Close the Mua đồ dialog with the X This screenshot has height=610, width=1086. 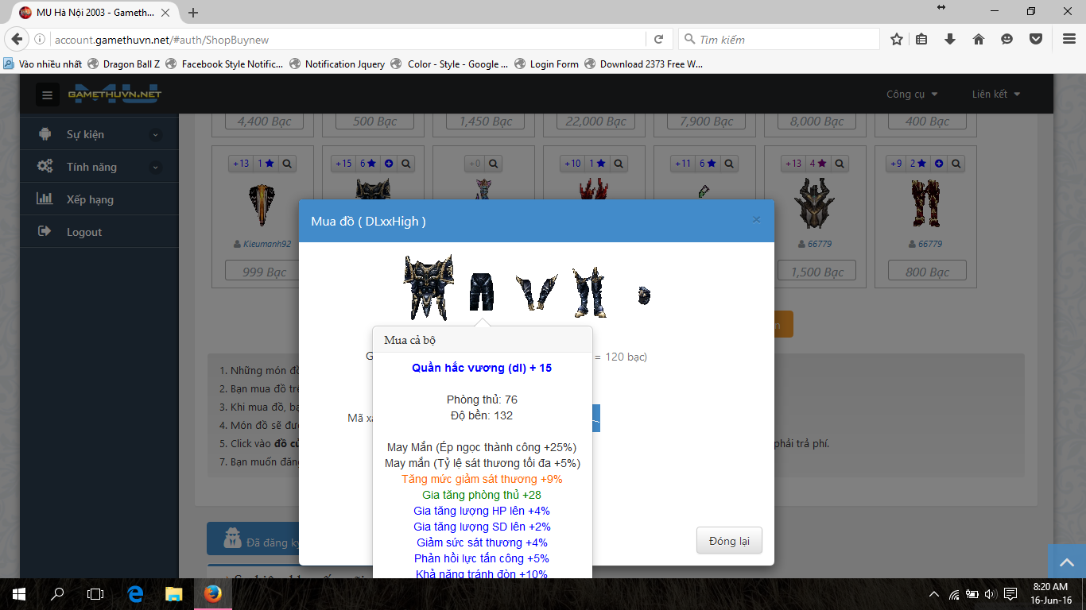[756, 220]
